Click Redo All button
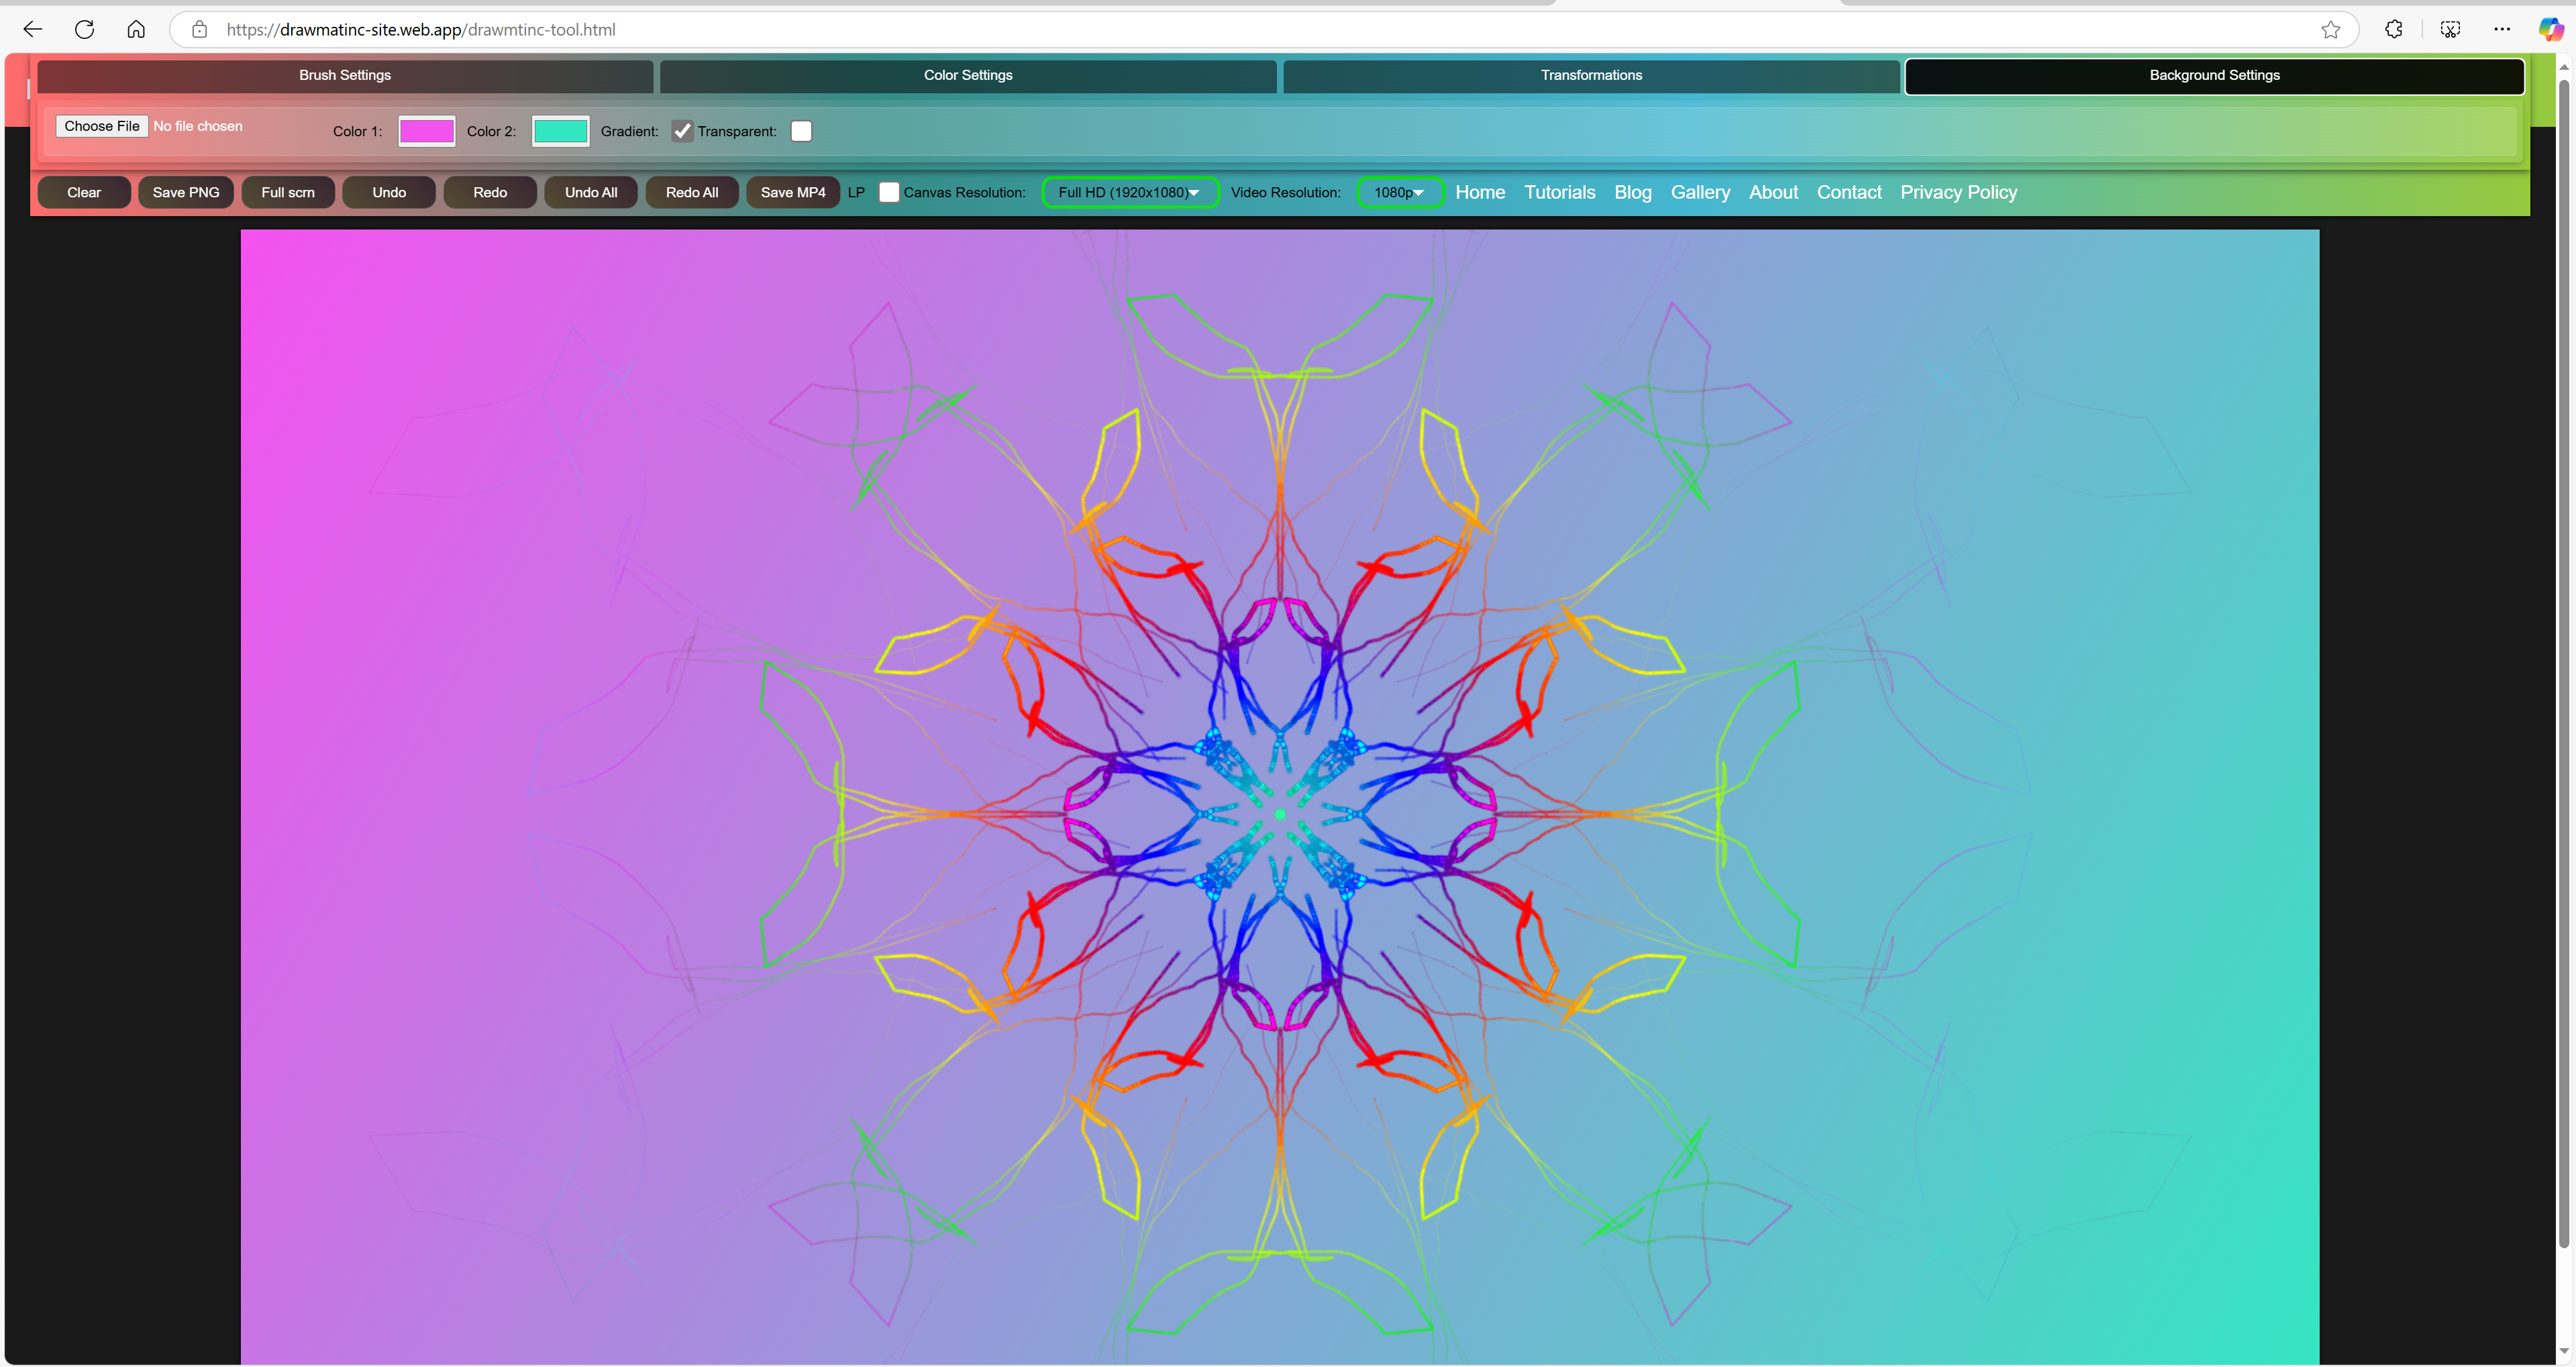The height and width of the screenshot is (1367, 2576). [692, 192]
